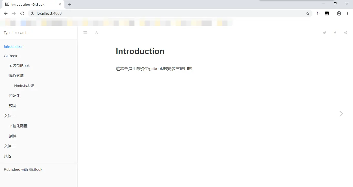
Task: Open Introduction in the sidebar
Action: [x=14, y=47]
